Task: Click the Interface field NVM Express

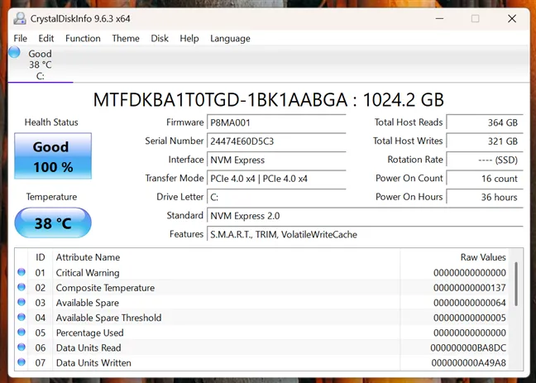Action: click(x=276, y=160)
